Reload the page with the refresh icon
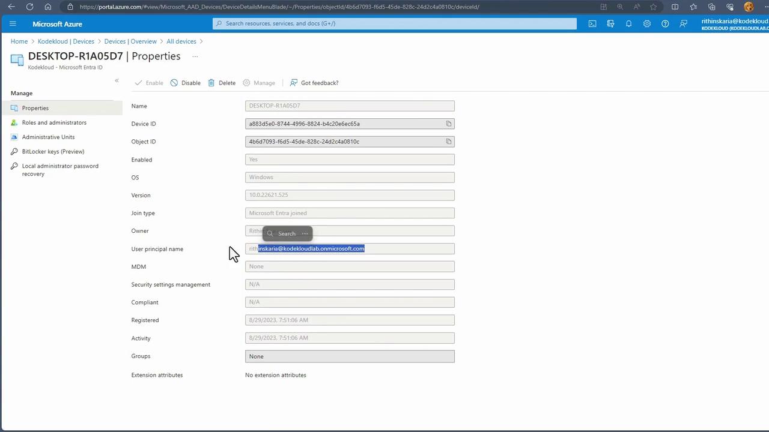This screenshot has width=769, height=432. pos(30,7)
